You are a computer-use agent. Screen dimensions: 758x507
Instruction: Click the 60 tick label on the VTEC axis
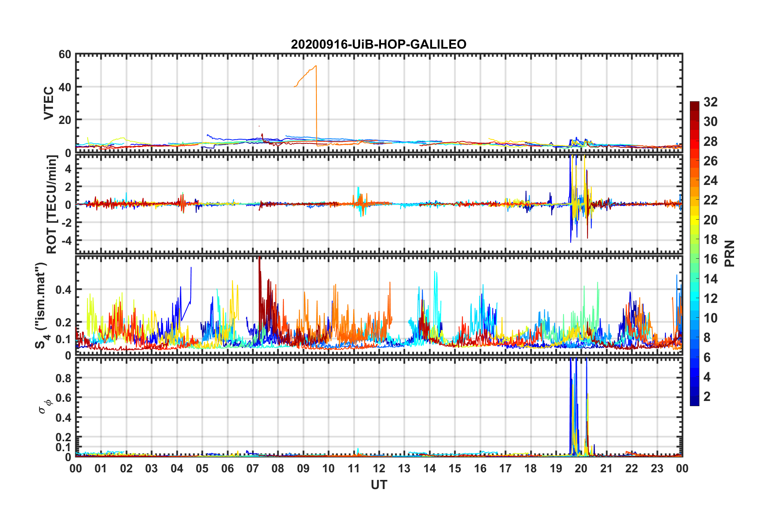(65, 55)
